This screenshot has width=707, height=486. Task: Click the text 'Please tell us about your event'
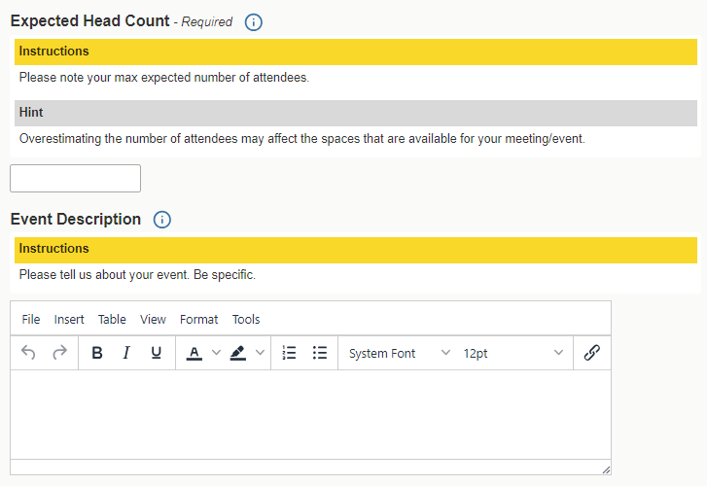104,275
